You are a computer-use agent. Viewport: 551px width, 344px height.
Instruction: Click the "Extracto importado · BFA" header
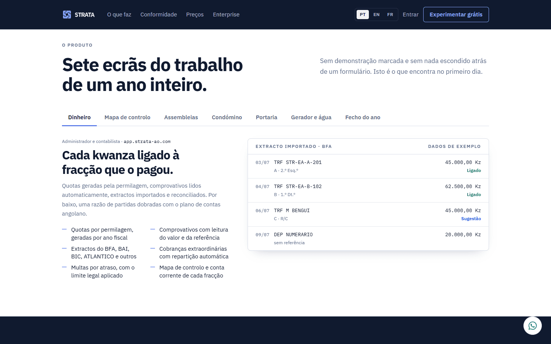[293, 146]
